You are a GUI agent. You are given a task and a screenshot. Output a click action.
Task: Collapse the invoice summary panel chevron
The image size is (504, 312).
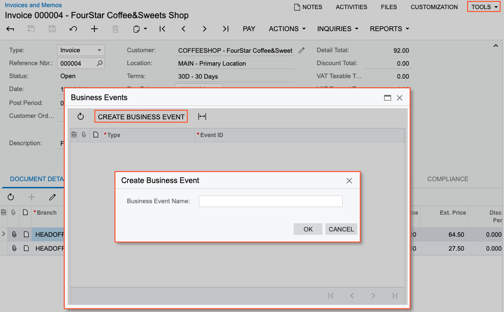click(495, 46)
